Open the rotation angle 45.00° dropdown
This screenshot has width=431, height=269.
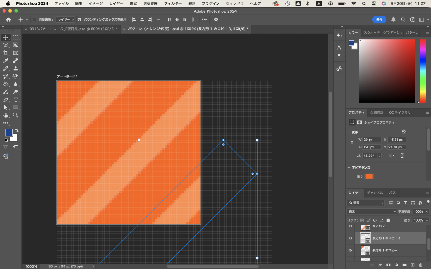[x=379, y=156]
